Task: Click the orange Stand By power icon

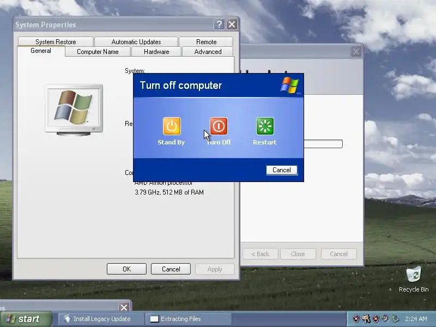Action: pyautogui.click(x=172, y=126)
